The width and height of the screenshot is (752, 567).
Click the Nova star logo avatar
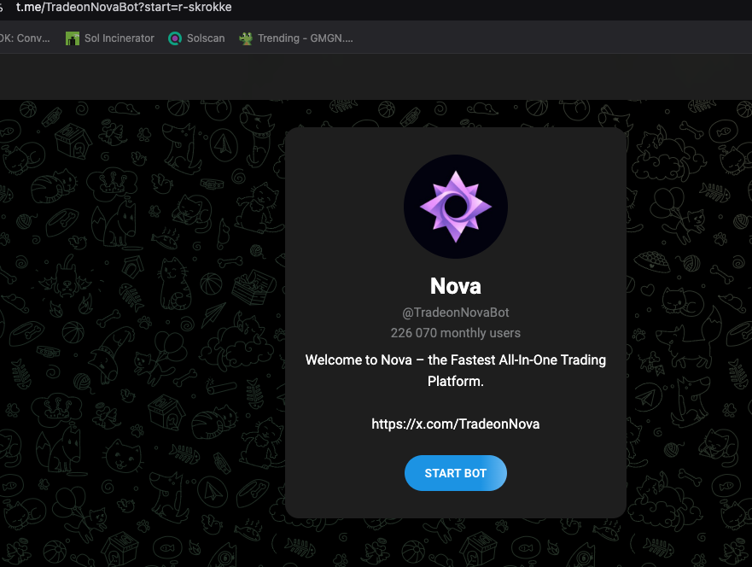pyautogui.click(x=455, y=207)
